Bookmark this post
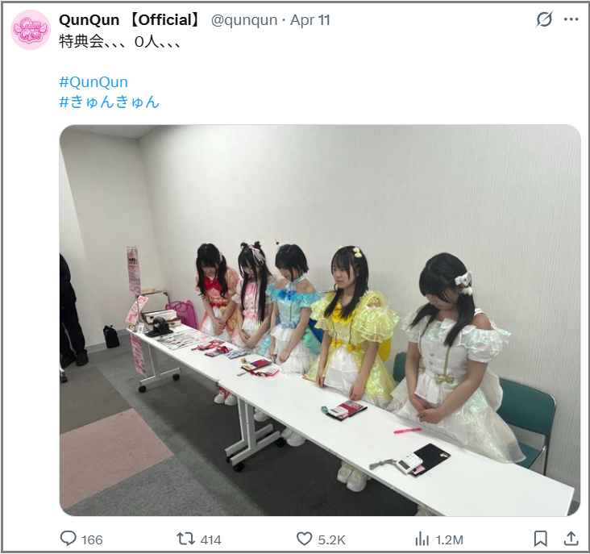Screen dimensions: 590x554 point(540,539)
